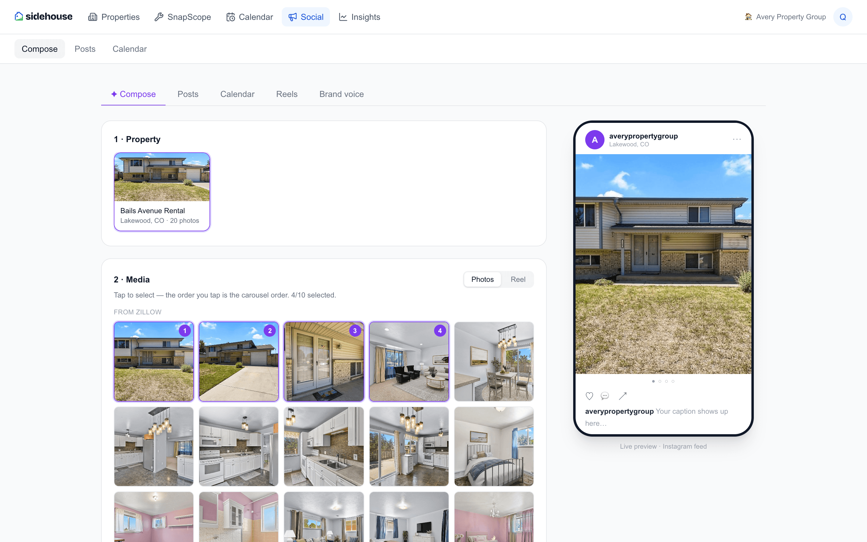Viewport: 867px width, 542px height.
Task: Select the first pink room photo
Action: point(154,516)
